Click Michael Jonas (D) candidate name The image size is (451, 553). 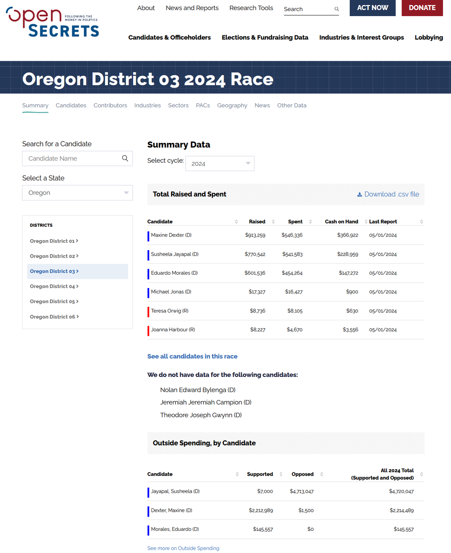tap(171, 292)
